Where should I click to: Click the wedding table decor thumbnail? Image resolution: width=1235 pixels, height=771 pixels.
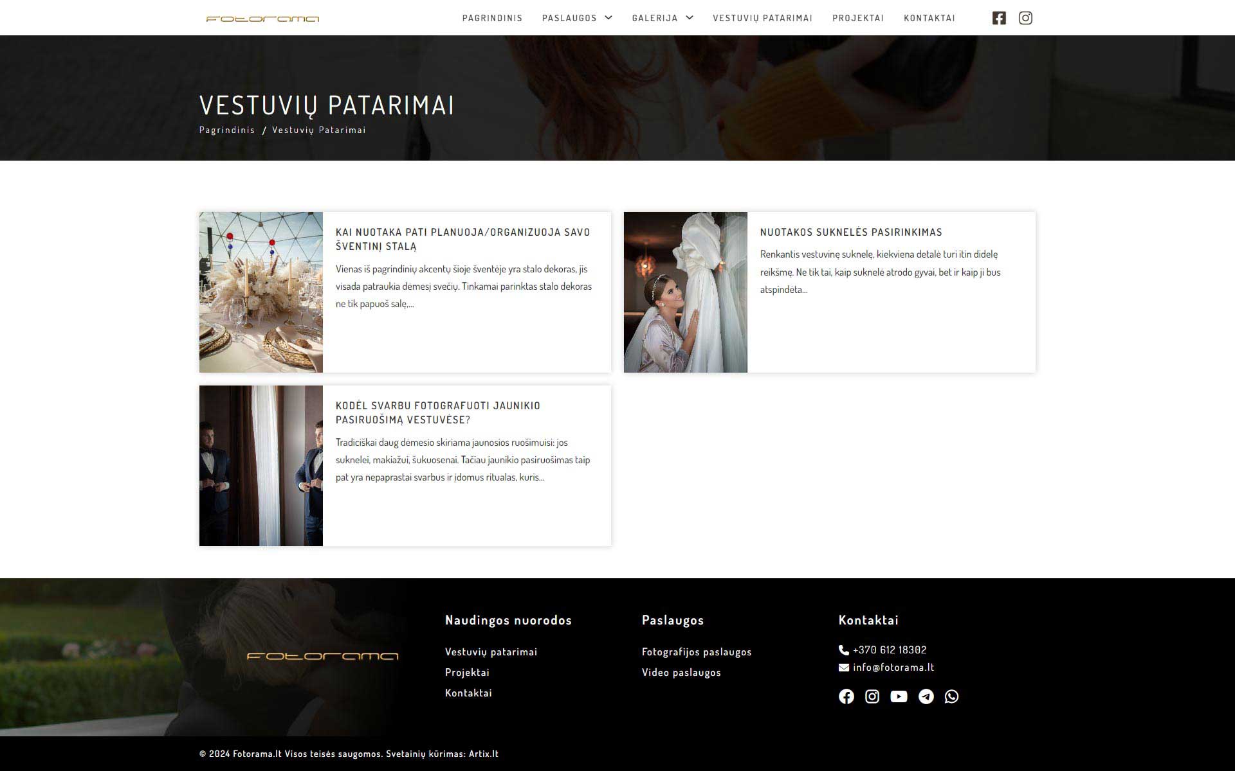(x=261, y=292)
